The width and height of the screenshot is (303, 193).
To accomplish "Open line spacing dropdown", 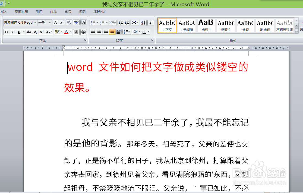I will coord(127,32).
